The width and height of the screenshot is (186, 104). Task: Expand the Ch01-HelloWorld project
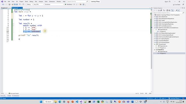pos(154,17)
